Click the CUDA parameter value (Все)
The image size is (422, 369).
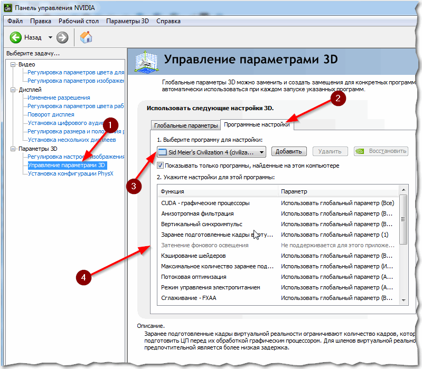click(337, 203)
